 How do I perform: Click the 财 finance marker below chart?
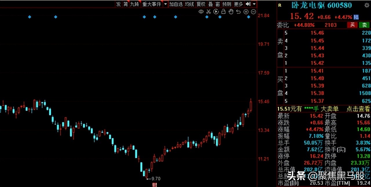(x=154, y=185)
